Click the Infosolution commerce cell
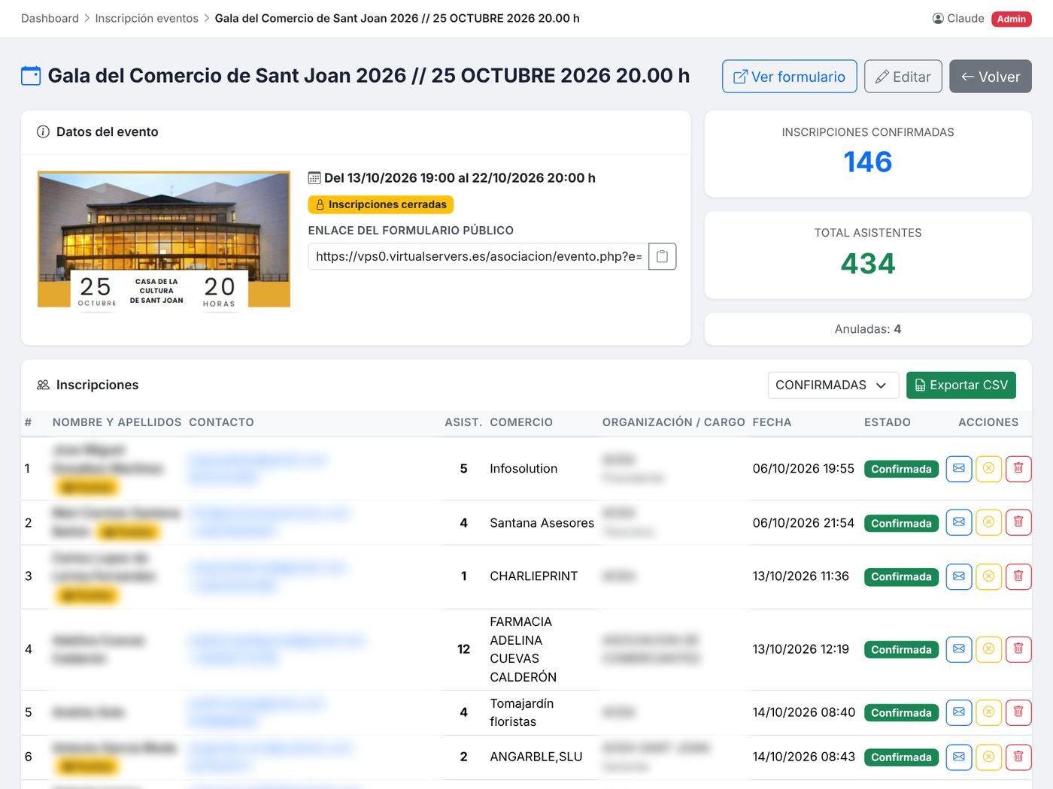1053x789 pixels. pyautogui.click(x=523, y=468)
